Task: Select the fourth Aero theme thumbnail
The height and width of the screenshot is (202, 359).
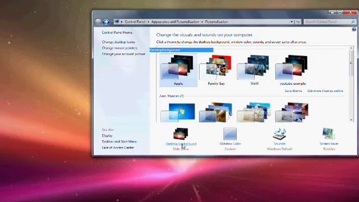Action: pos(292,113)
